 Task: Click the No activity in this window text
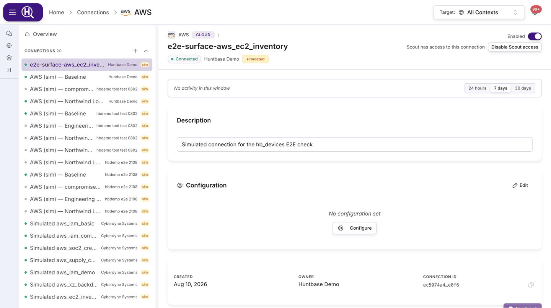click(x=202, y=88)
